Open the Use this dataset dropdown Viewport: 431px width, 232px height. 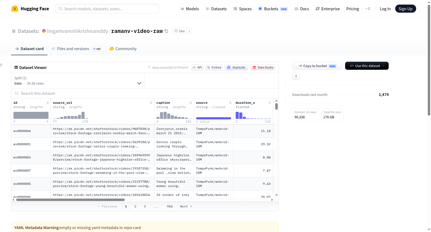pyautogui.click(x=367, y=66)
